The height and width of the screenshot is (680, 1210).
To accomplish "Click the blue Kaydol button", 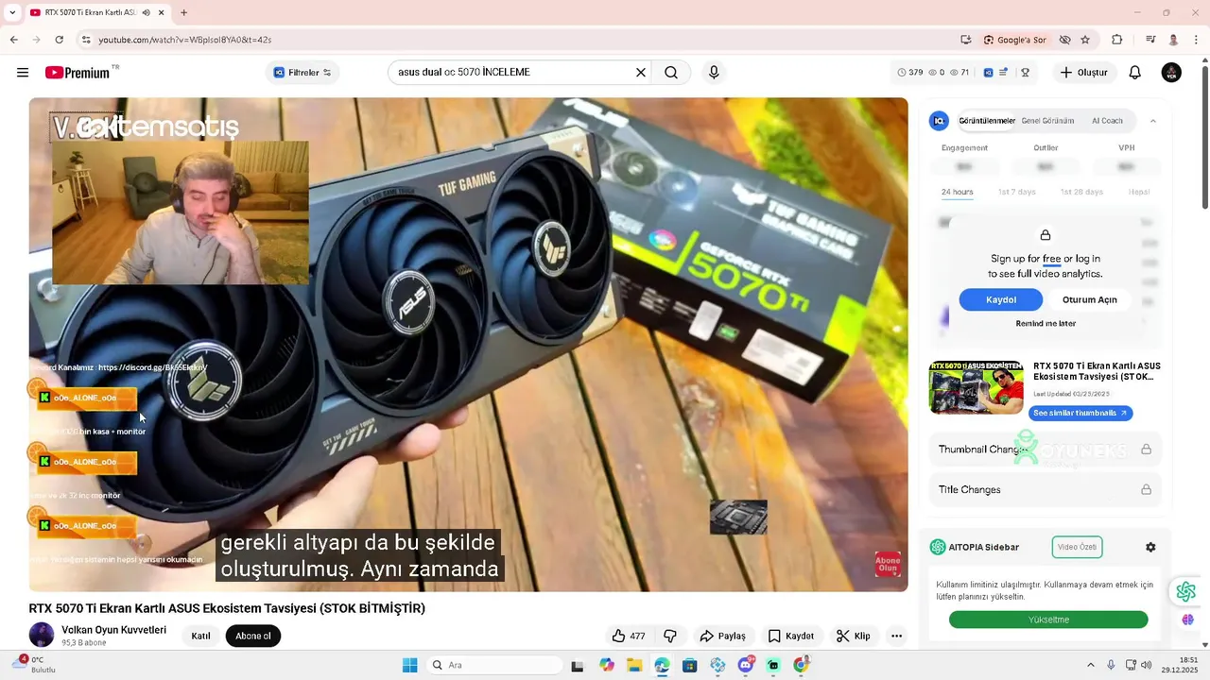I will [x=1001, y=299].
